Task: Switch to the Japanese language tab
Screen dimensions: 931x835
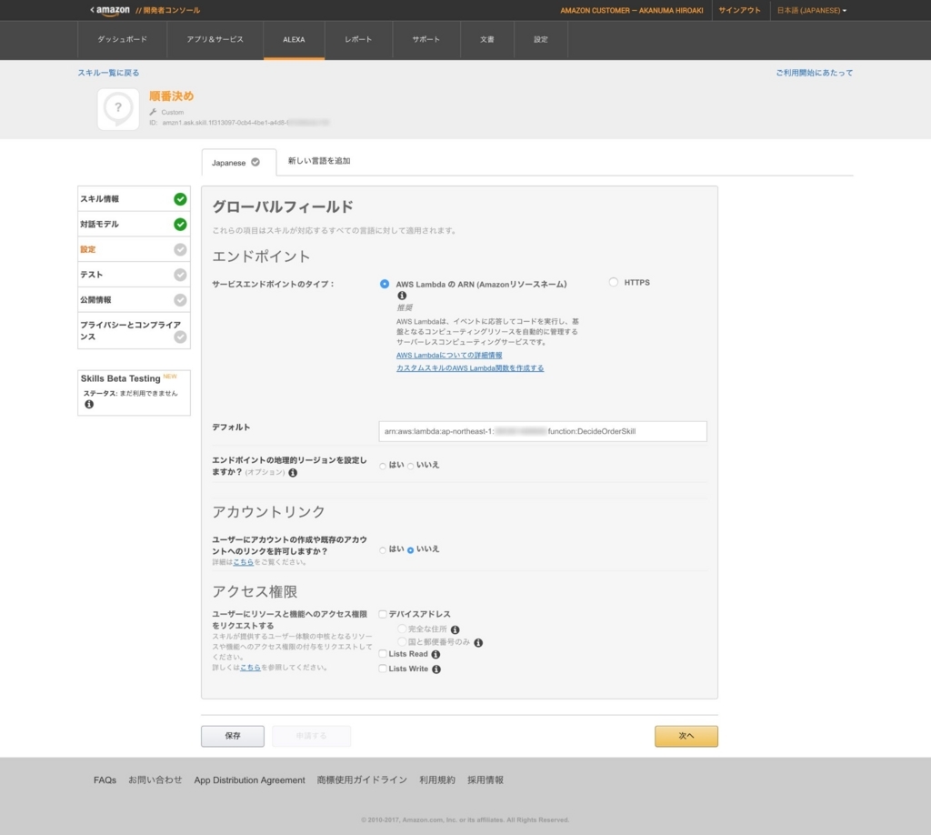Action: [239, 163]
